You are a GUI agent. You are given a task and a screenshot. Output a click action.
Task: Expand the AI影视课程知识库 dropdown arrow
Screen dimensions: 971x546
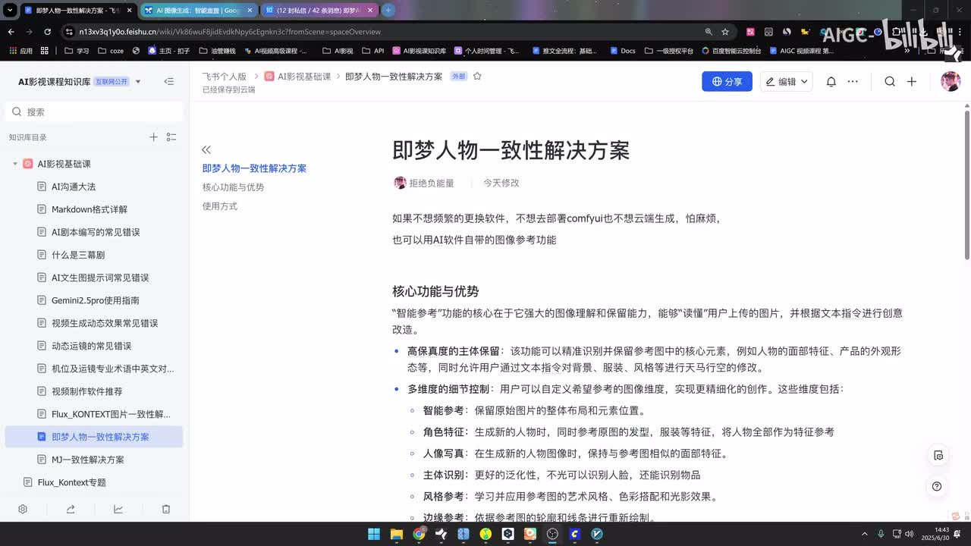click(x=138, y=82)
